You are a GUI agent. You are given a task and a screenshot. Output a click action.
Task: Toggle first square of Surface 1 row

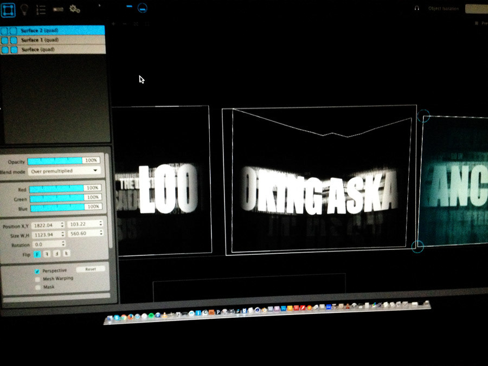pos(5,40)
